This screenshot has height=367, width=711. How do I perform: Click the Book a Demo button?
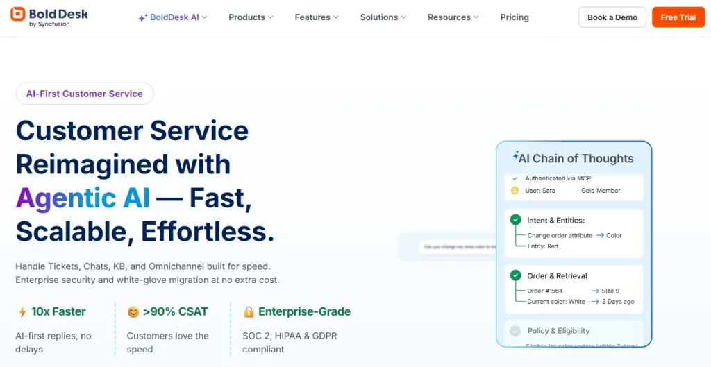612,17
